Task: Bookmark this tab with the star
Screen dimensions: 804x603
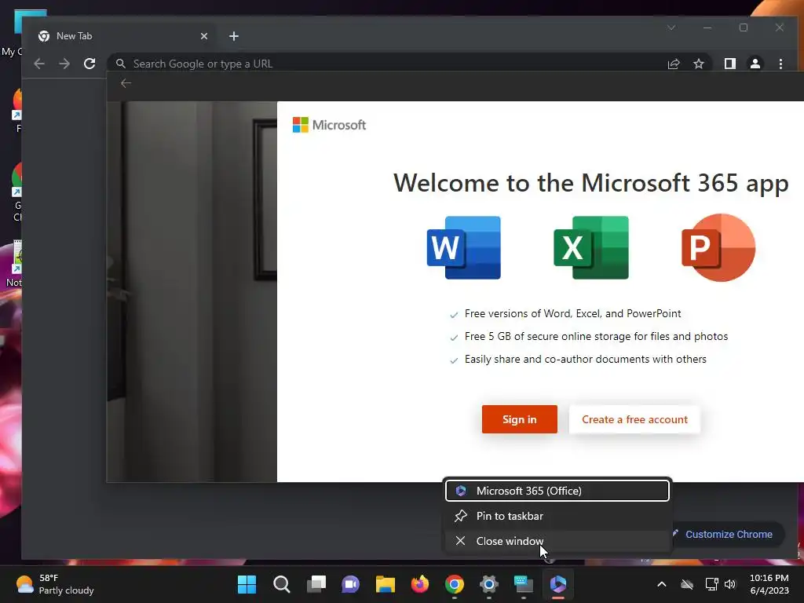Action: pos(698,64)
